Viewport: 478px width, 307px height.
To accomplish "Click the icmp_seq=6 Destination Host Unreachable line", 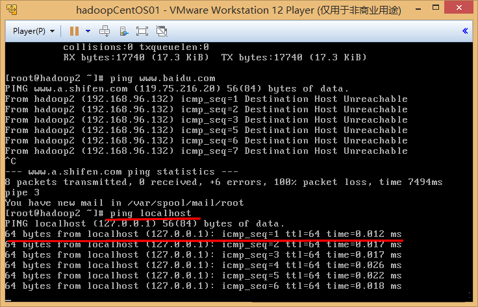I will coord(207,140).
